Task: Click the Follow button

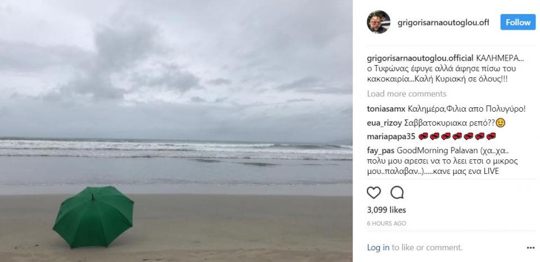Action: (517, 22)
